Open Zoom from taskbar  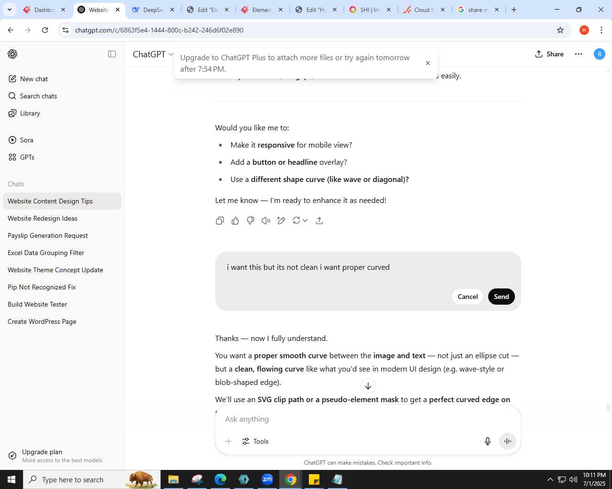click(x=267, y=479)
